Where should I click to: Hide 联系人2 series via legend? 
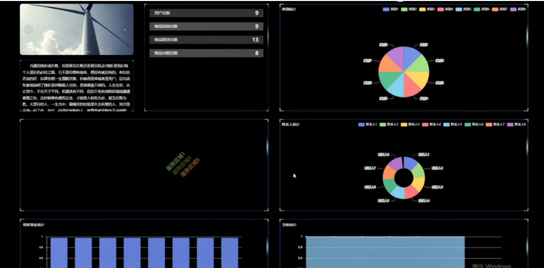(389, 124)
